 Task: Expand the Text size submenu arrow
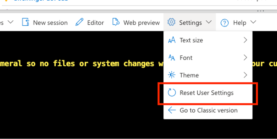pyautogui.click(x=245, y=40)
